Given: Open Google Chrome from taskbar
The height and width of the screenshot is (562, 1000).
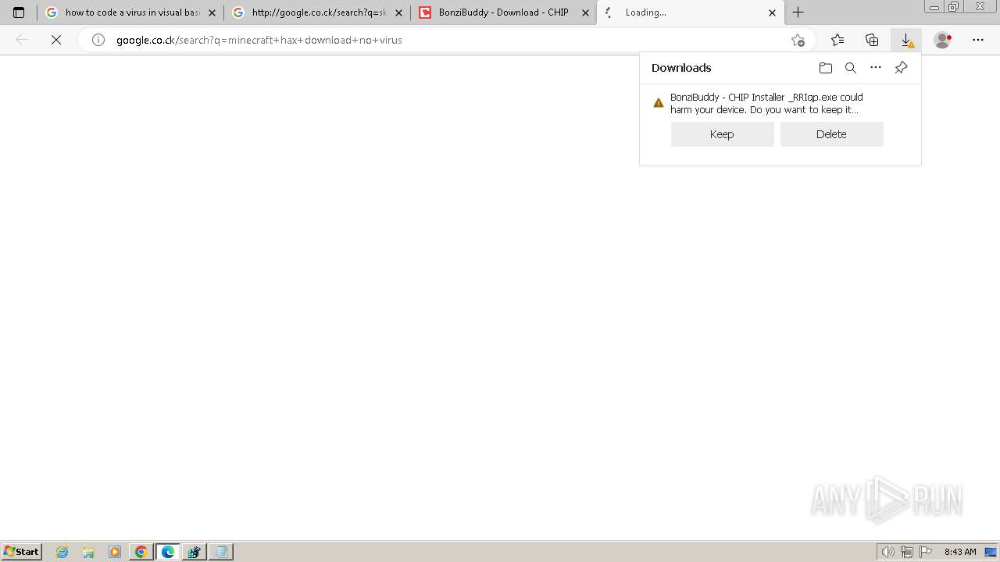Looking at the screenshot, I should [x=141, y=552].
